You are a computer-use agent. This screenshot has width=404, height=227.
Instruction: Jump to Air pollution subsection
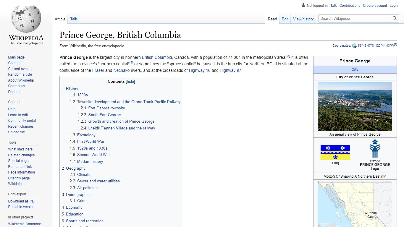click(87, 188)
